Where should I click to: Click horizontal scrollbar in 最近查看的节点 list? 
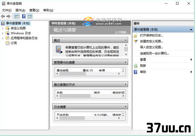click(x=90, y=96)
